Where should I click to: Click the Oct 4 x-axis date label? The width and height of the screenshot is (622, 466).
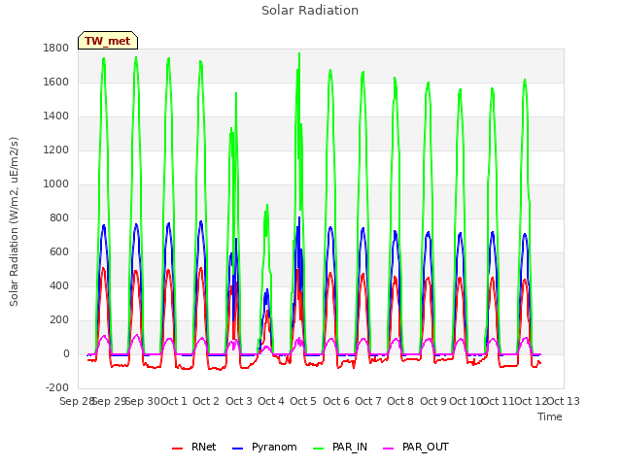point(271,401)
